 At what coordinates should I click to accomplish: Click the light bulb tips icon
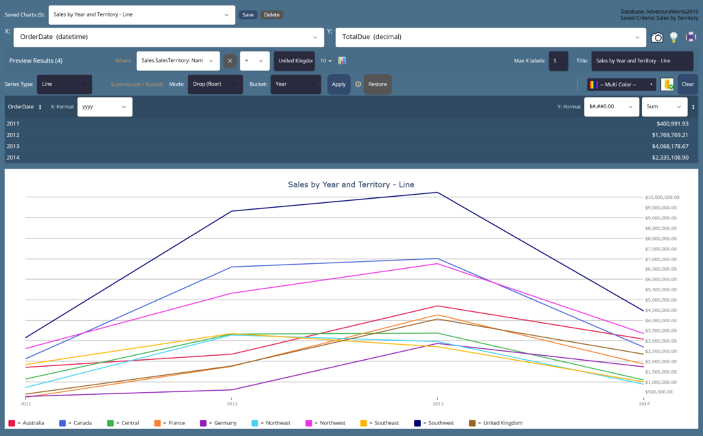[673, 38]
